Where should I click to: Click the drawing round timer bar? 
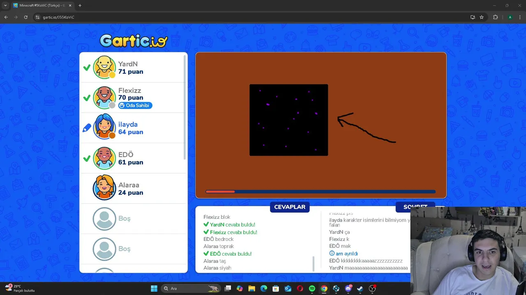(321, 191)
